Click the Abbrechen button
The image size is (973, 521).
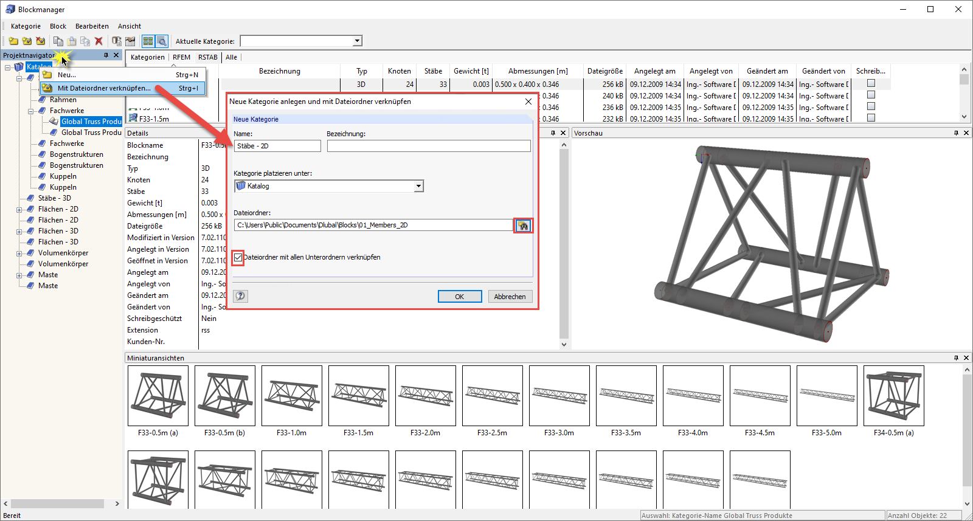(x=510, y=296)
